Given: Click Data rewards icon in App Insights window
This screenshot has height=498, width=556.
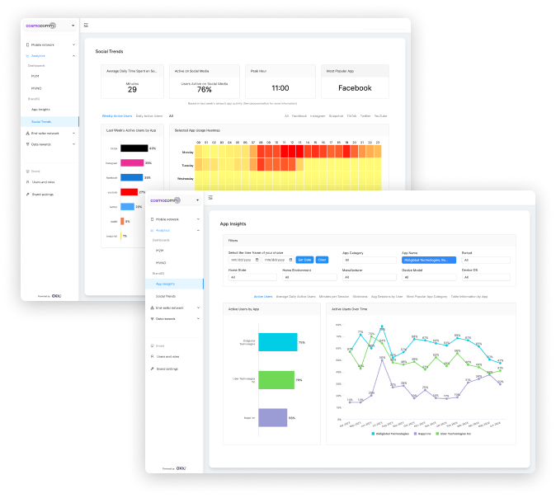Looking at the screenshot, I should click(152, 318).
